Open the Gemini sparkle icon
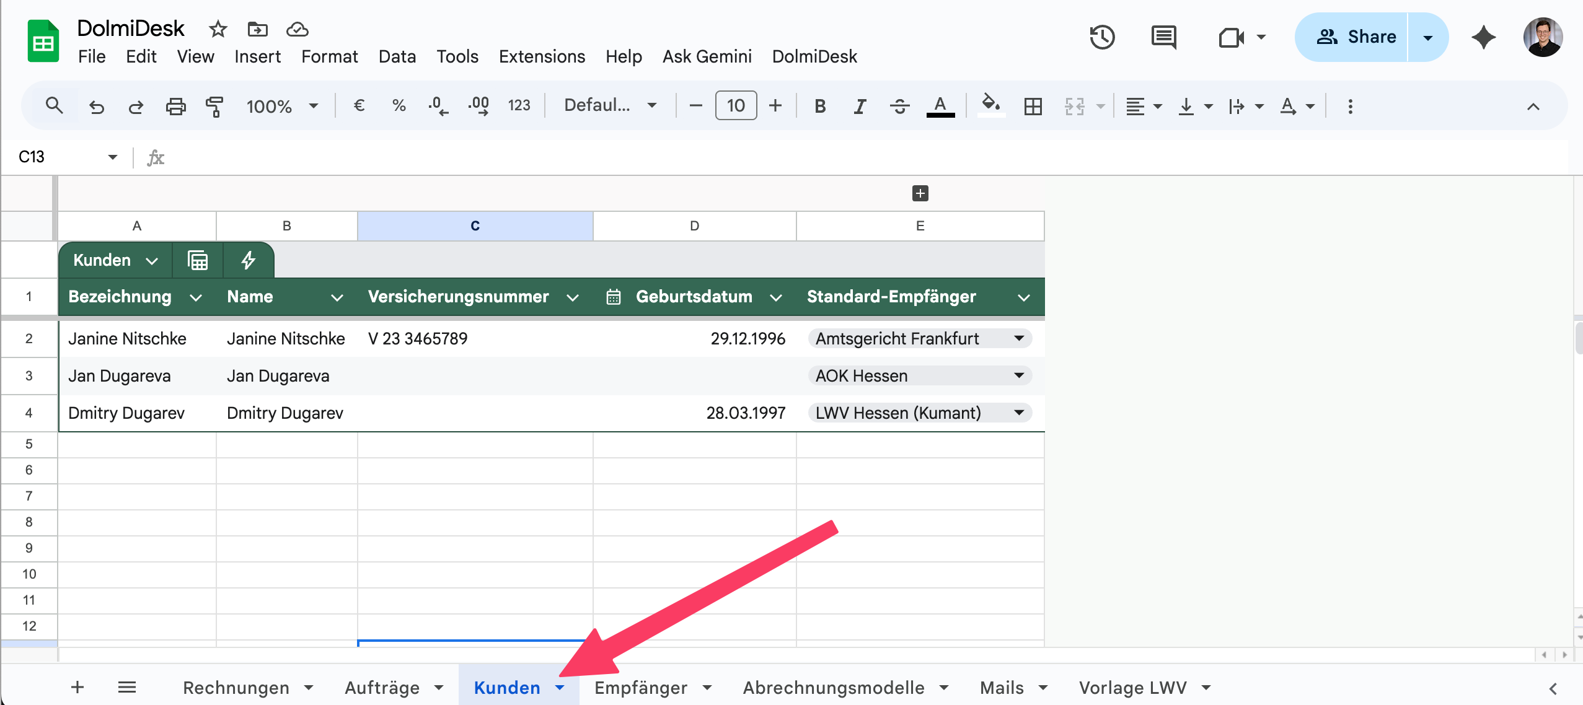The width and height of the screenshot is (1583, 705). [1483, 37]
